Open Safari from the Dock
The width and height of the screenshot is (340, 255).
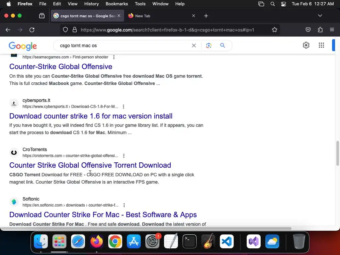tap(78, 241)
